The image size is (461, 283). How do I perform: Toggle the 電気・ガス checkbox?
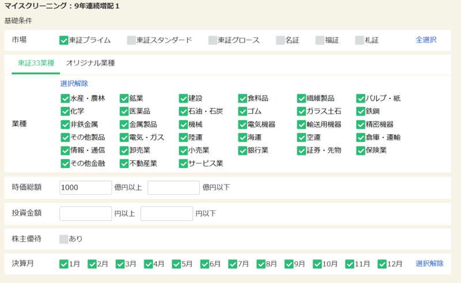click(x=124, y=137)
